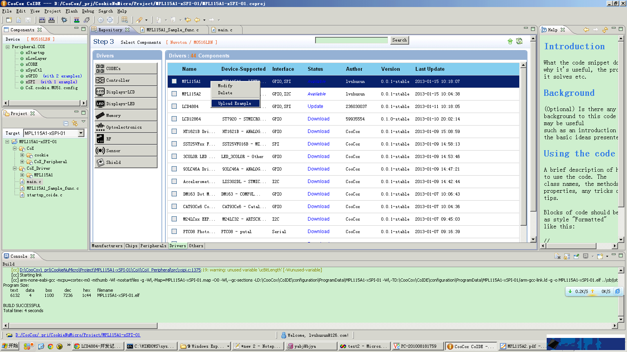
Task: Select the Optoelectronics driver category
Action: (x=126, y=127)
